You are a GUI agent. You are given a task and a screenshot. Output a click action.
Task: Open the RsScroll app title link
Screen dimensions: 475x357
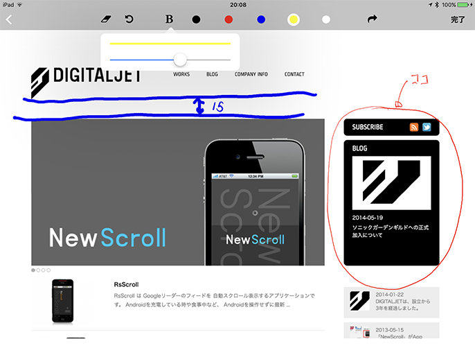[126, 284]
